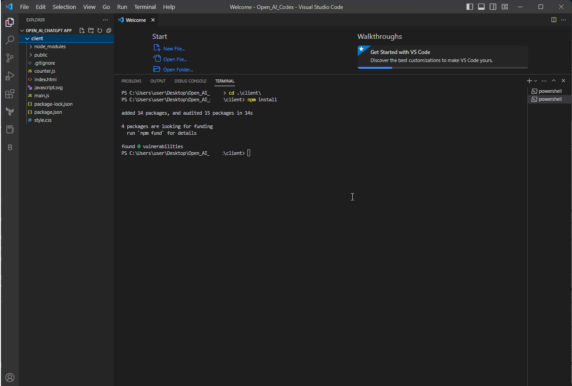Open Get Started with VS Code walkthrough
The image size is (572, 386).
point(443,57)
